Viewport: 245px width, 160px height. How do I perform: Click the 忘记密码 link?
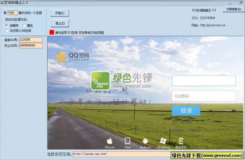click(178, 131)
